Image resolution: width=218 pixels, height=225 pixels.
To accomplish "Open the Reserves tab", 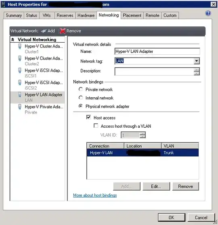I will (x=65, y=15).
